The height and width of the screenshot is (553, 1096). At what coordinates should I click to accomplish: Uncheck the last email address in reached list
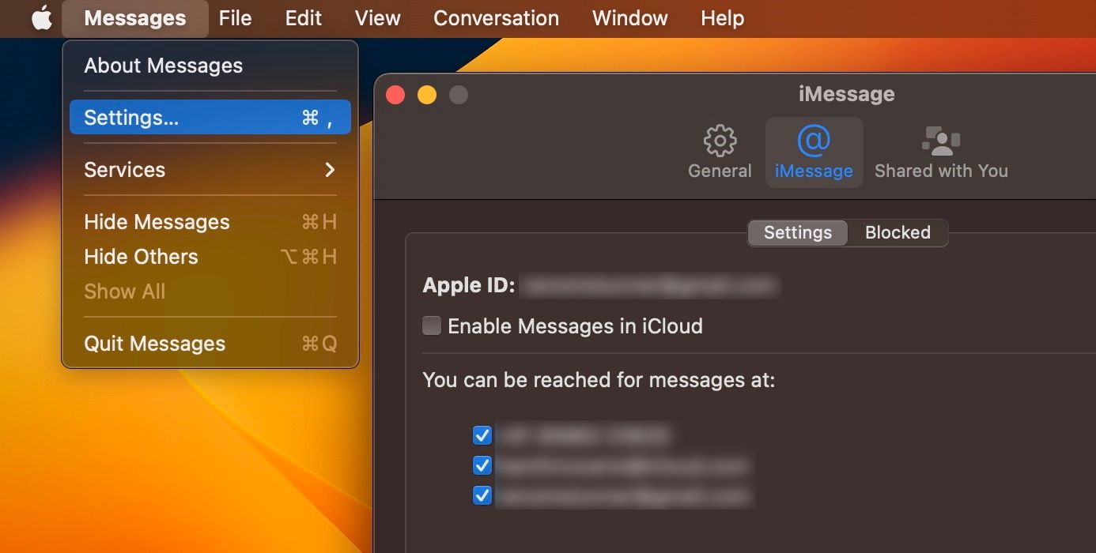coord(482,495)
